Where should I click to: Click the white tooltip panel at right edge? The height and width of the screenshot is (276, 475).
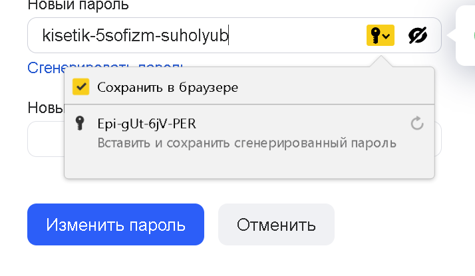[x=466, y=35]
